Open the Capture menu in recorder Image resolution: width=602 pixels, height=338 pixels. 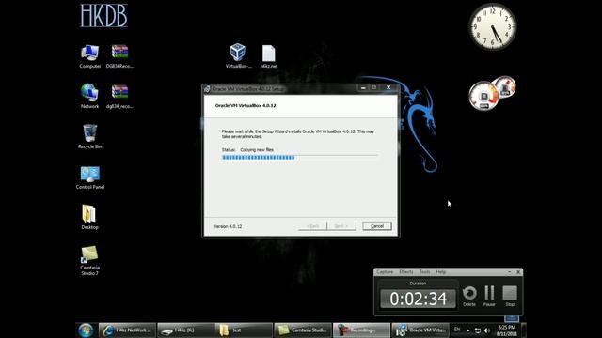point(385,271)
